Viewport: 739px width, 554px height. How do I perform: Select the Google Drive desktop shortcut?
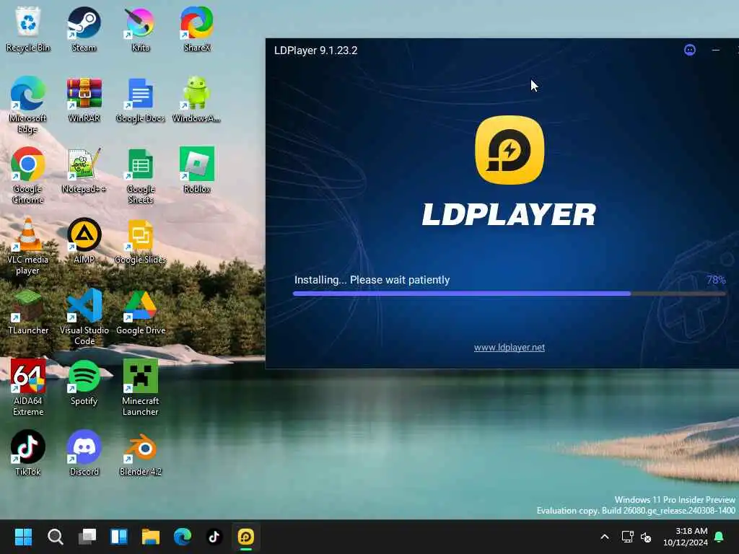(141, 312)
